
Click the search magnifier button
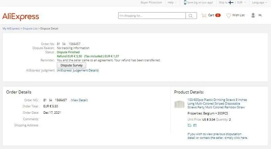click(191, 16)
